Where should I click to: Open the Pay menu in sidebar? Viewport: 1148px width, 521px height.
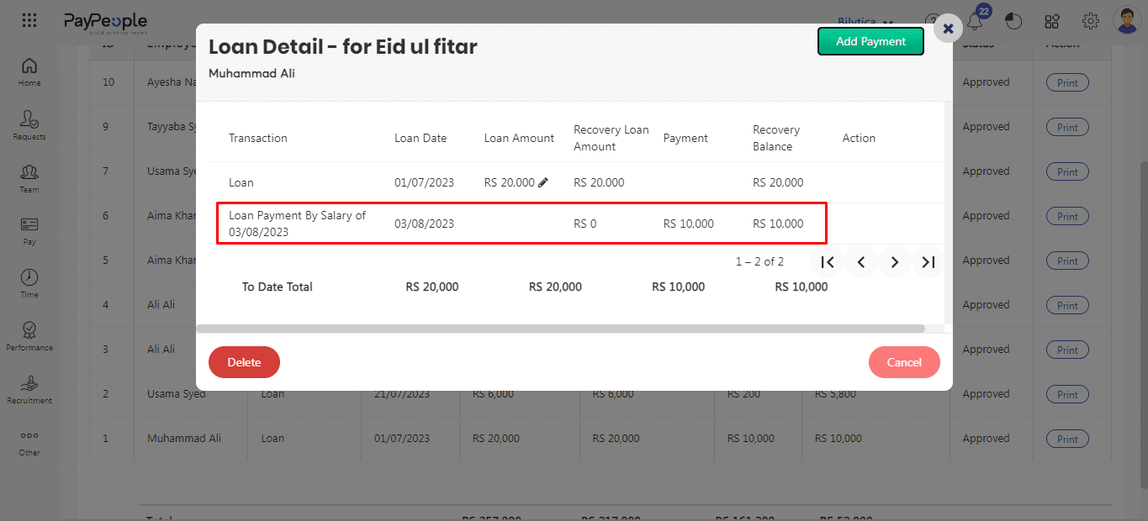point(29,231)
